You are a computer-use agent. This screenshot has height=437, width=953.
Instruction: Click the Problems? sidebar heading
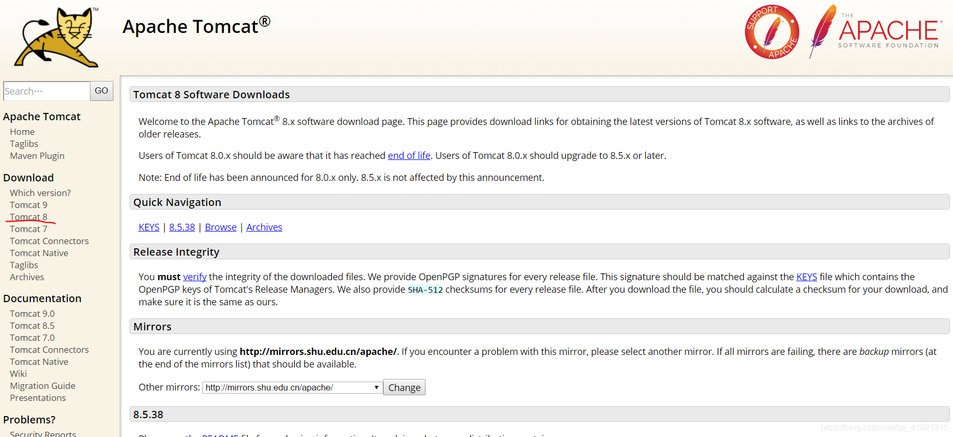pyautogui.click(x=29, y=420)
